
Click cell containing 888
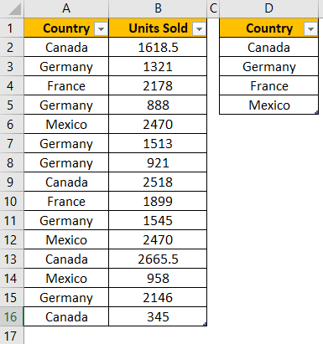point(158,105)
